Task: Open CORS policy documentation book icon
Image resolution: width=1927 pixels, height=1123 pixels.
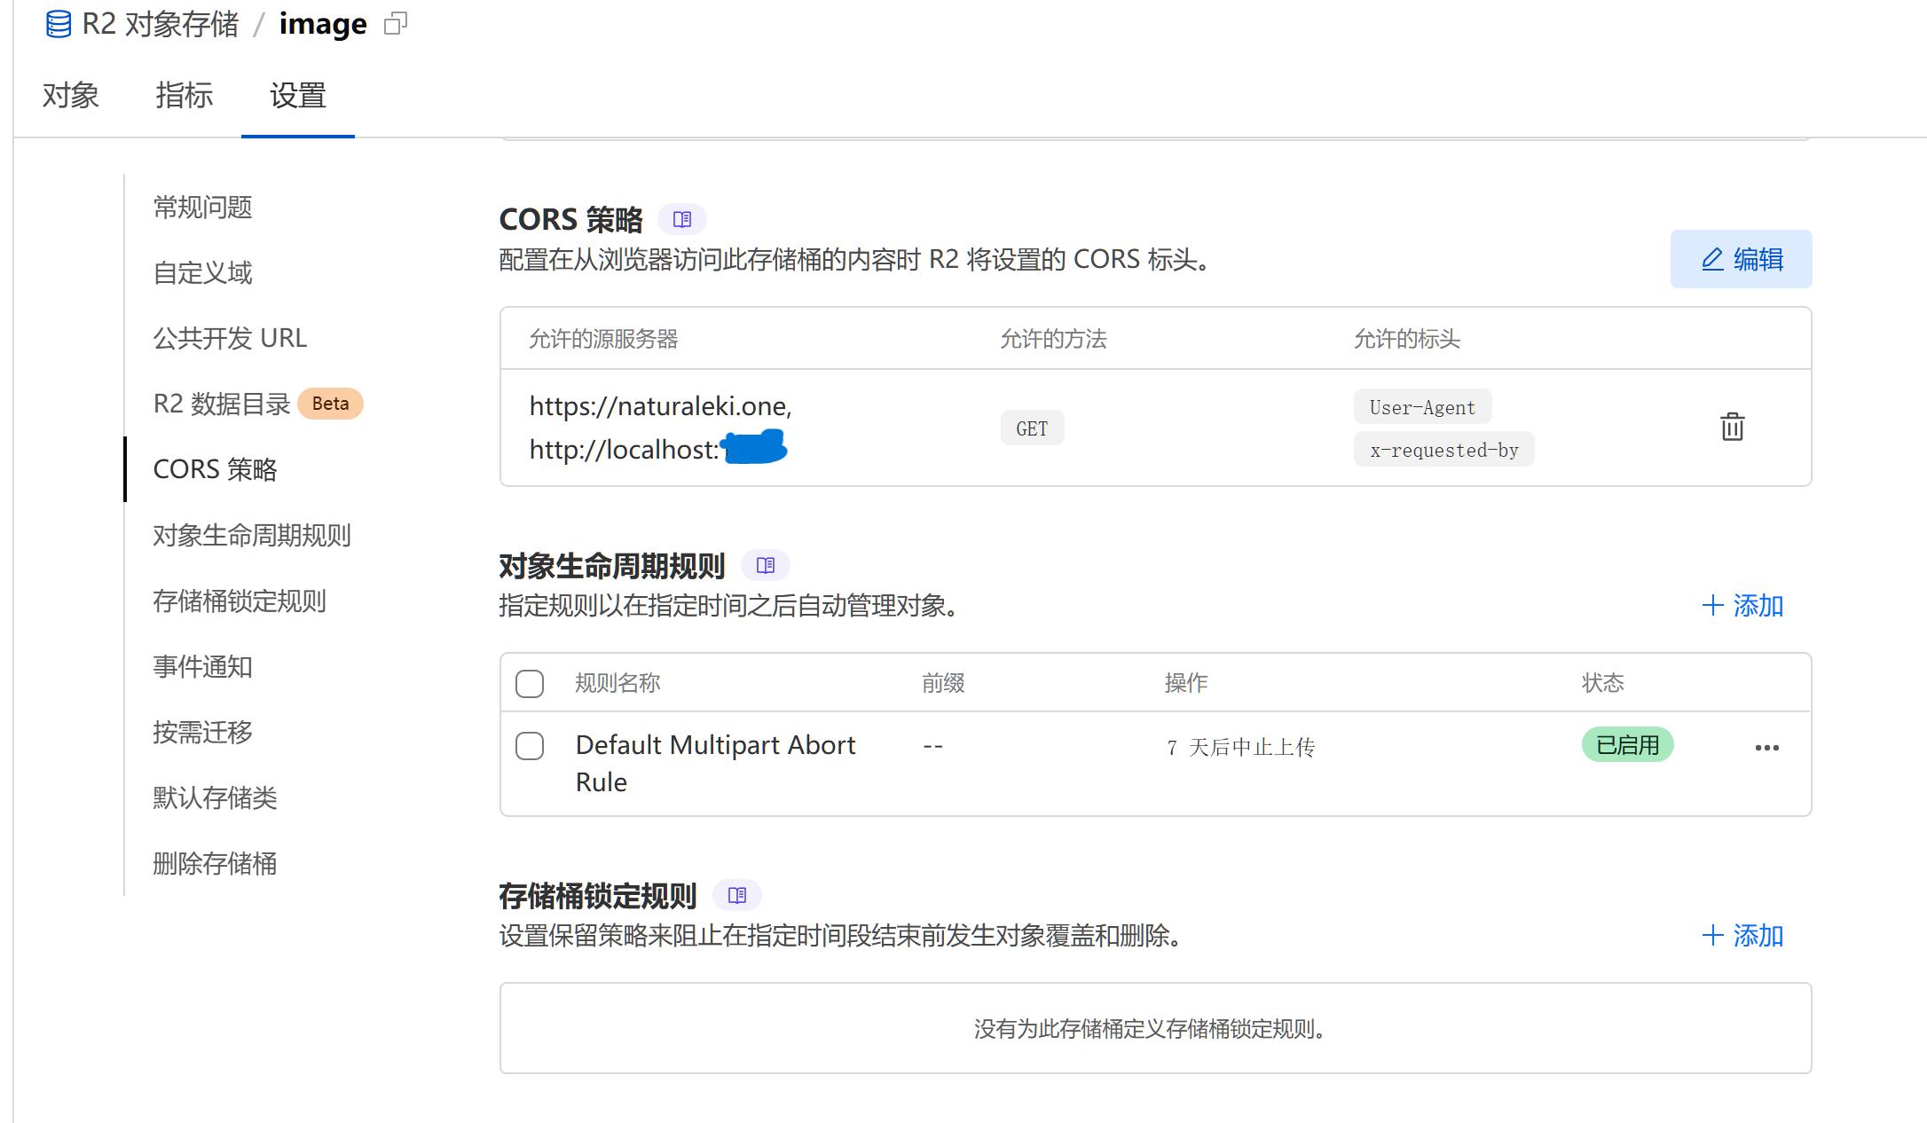Action: [681, 219]
